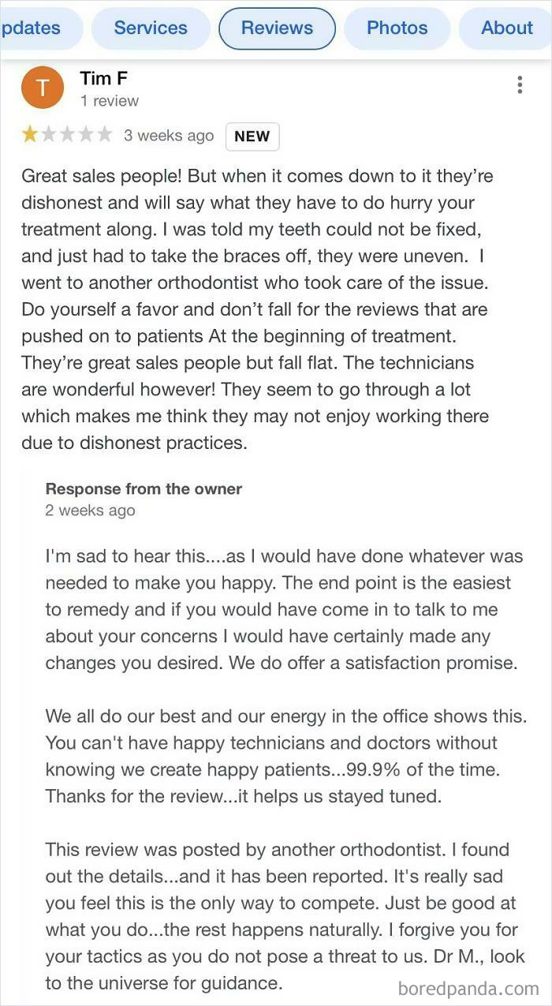Viewport: 552px width, 1006px height.
Task: Click the '3 weeks ago' review timestamp
Action: click(169, 135)
